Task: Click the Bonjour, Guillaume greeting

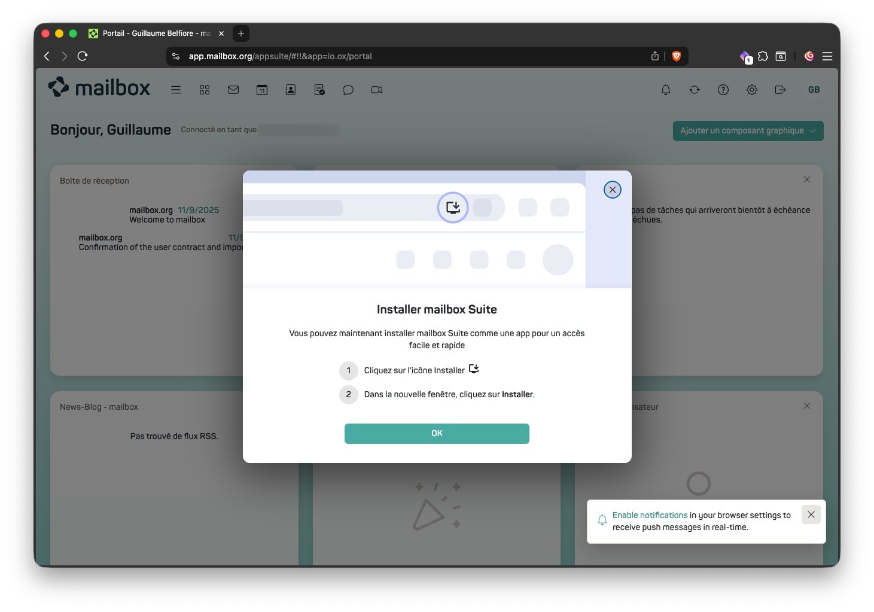Action: coord(111,130)
